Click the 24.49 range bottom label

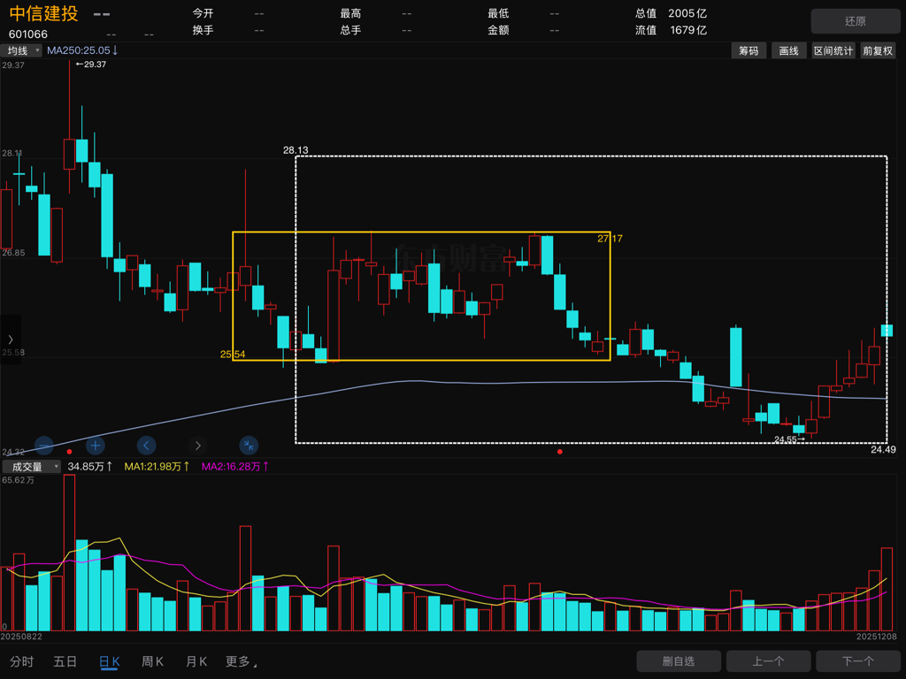click(883, 450)
